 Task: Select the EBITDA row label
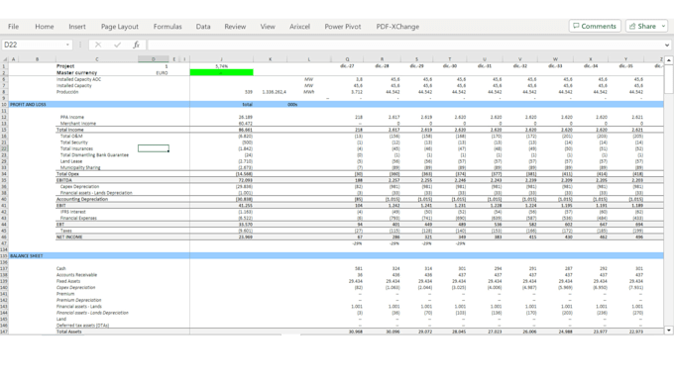[x=63, y=180]
